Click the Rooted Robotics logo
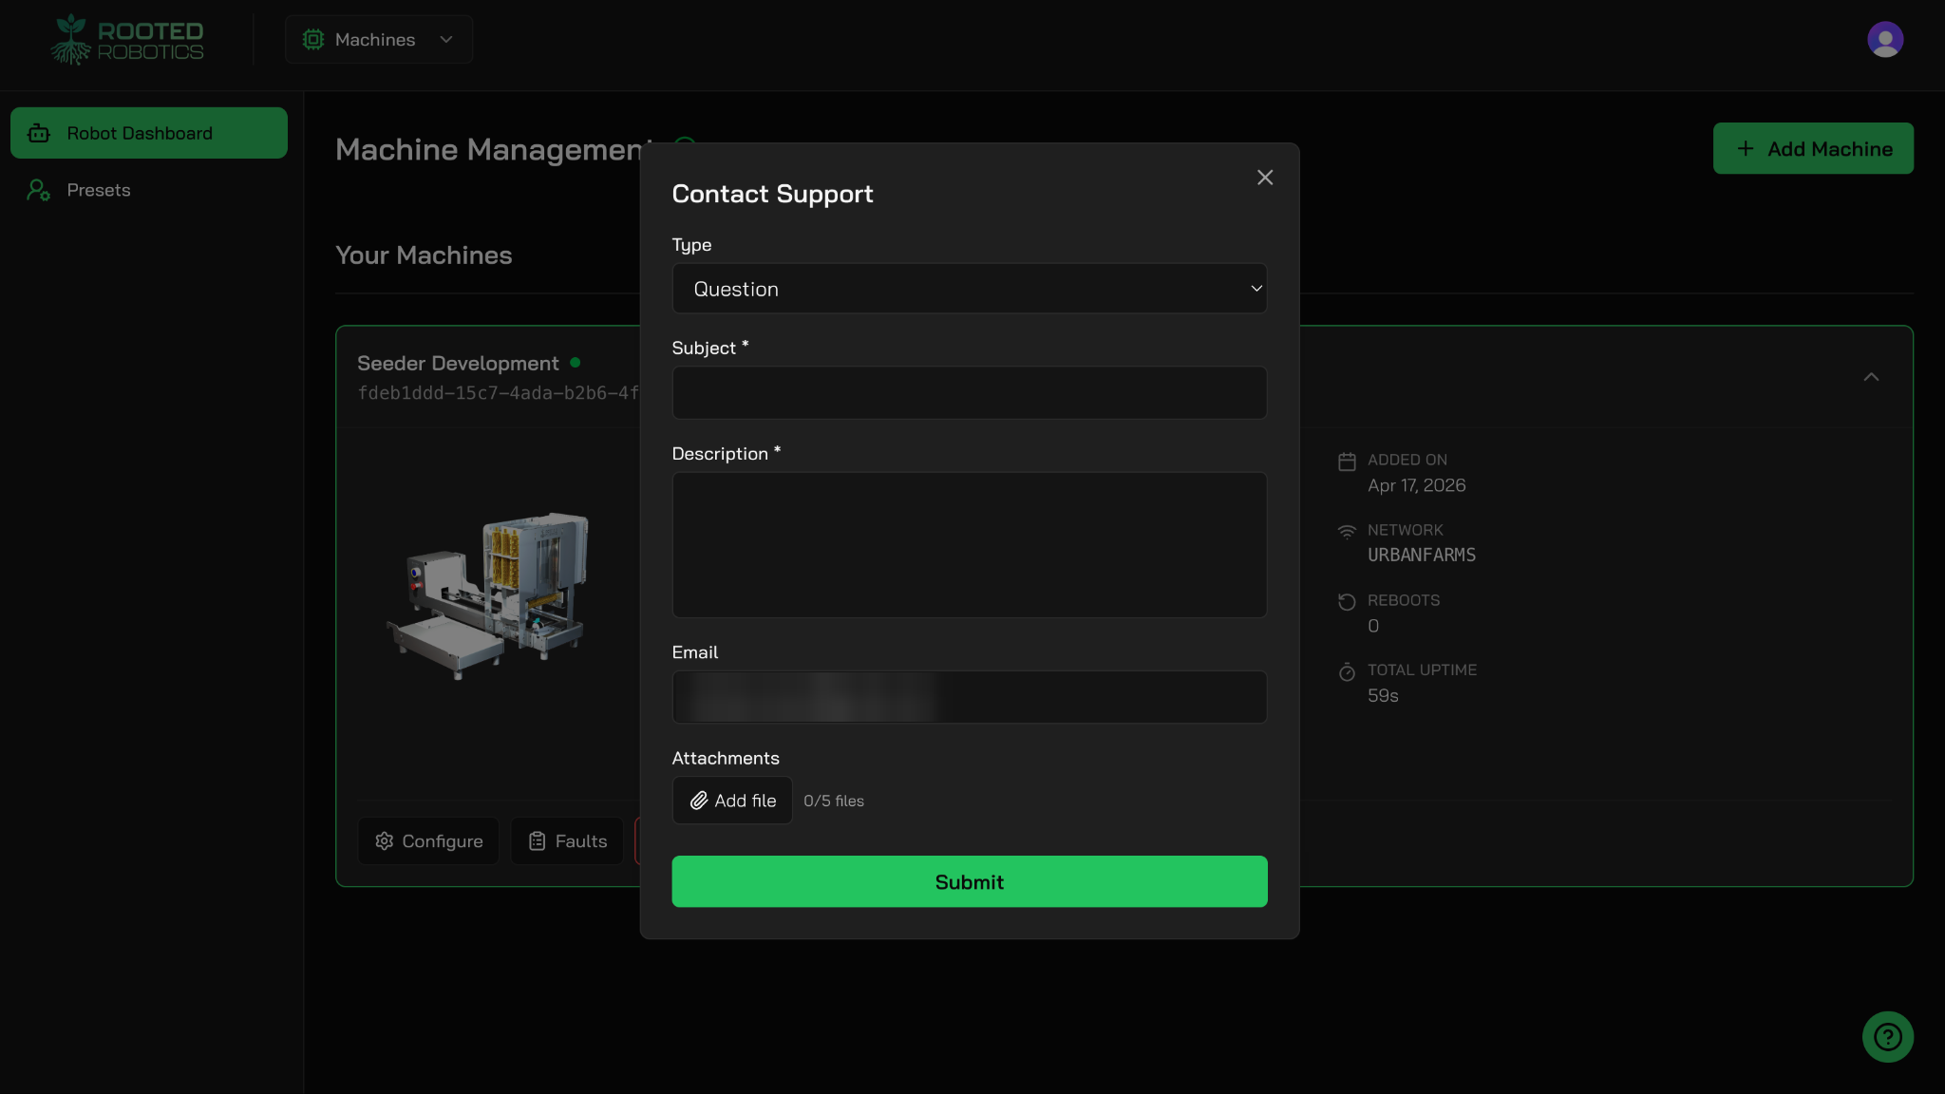Viewport: 1945px width, 1094px height. (127, 40)
